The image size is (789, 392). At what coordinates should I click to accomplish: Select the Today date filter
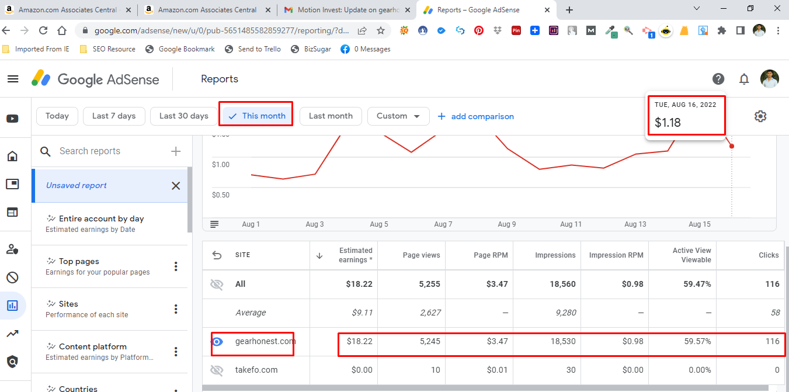click(x=57, y=116)
